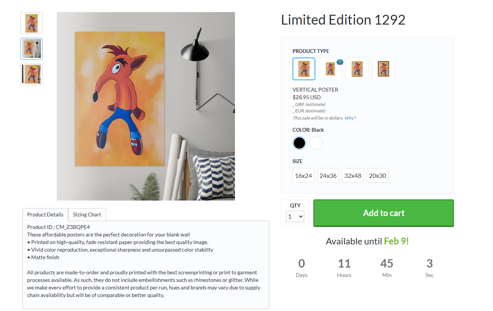Viewport: 493px width, 311px height.
Task: Open the Product Details tab
Action: click(x=45, y=215)
